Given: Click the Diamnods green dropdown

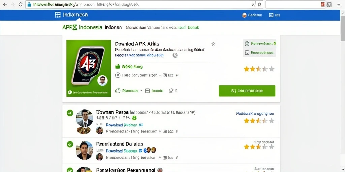Looking at the screenshot, I should tap(129, 91).
